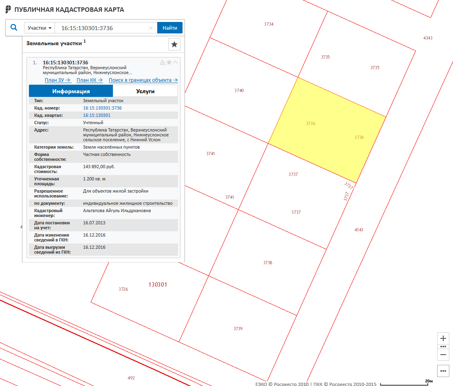Viewport: 453px width, 386px height.
Task: Click the engineer name Альтапова Айгуль Ильдрхановна
Action: pos(117,211)
